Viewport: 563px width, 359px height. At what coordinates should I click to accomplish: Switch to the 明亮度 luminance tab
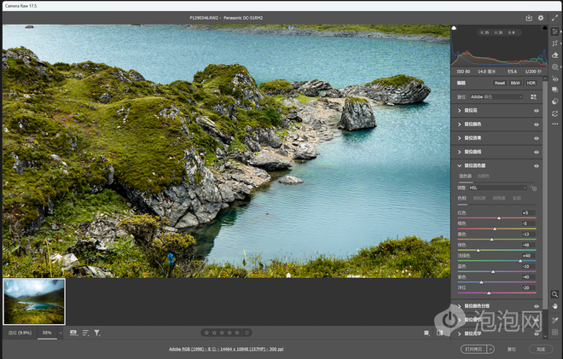499,199
